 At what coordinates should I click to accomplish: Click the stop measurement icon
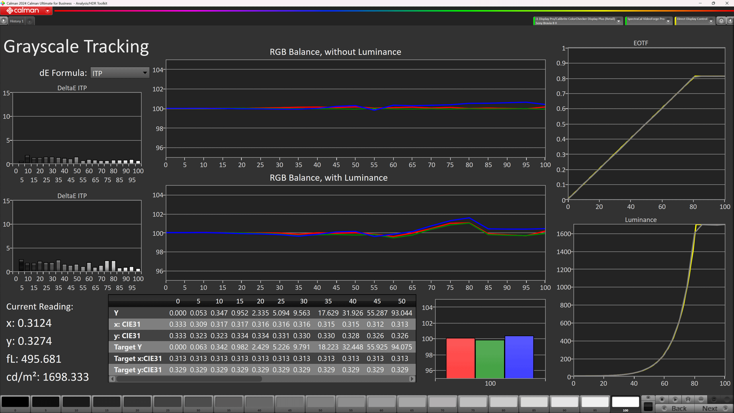point(662,399)
